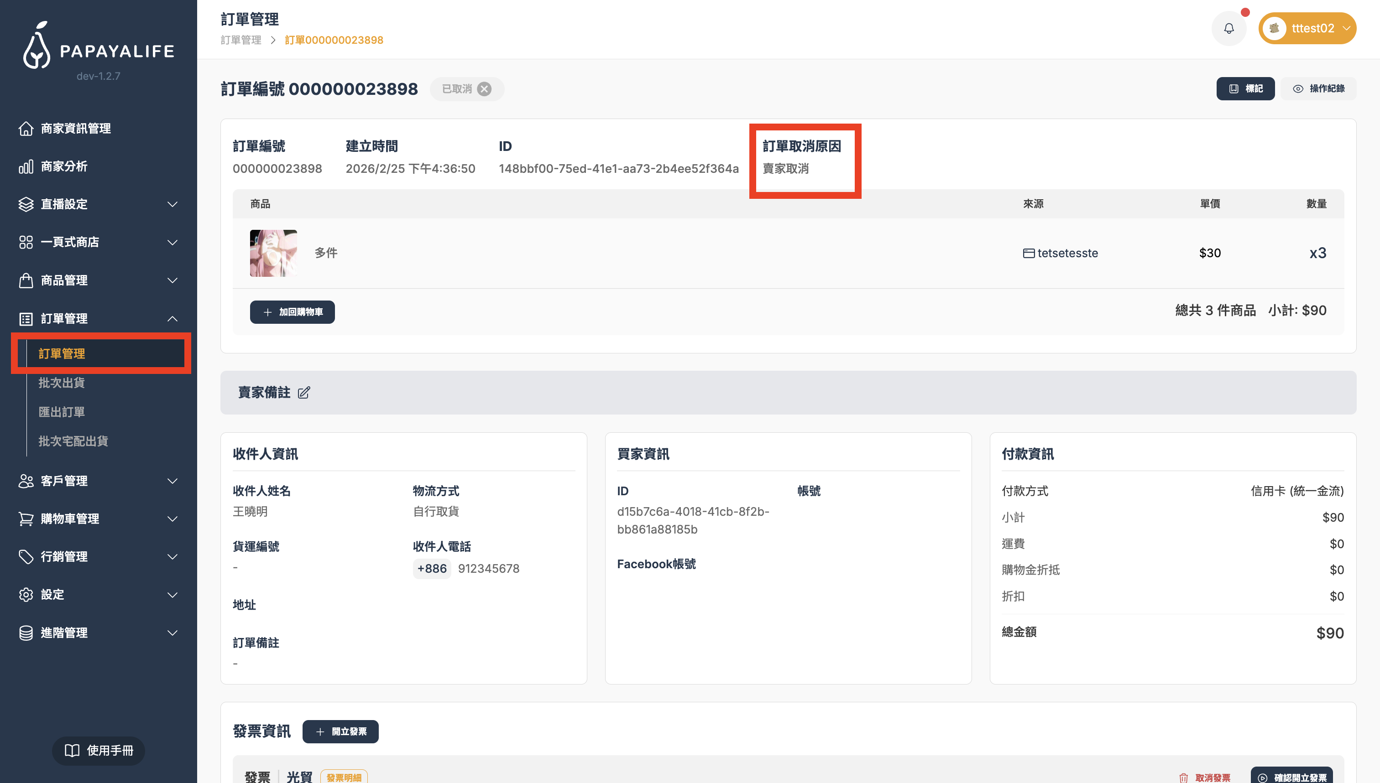Expand the 直播設定 sidebar menu
1380x783 pixels.
coord(172,204)
